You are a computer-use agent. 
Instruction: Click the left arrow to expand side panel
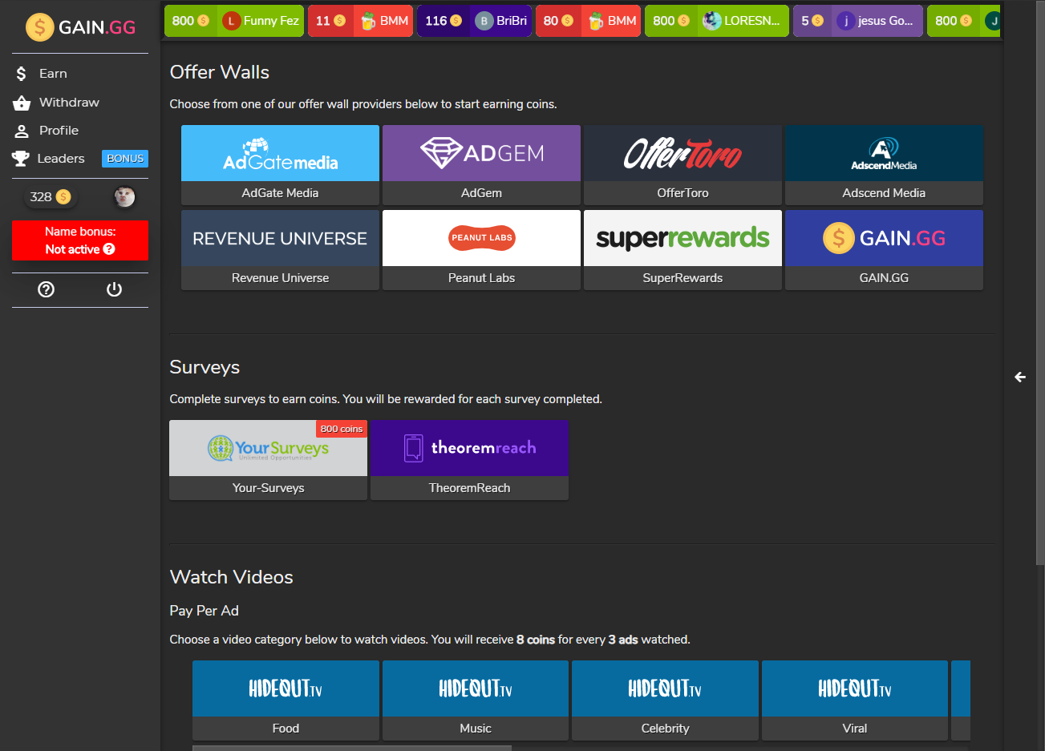coord(1020,377)
